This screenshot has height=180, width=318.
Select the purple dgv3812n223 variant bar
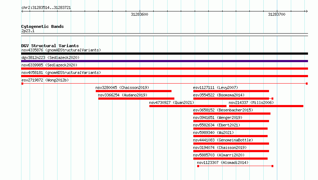164,61
